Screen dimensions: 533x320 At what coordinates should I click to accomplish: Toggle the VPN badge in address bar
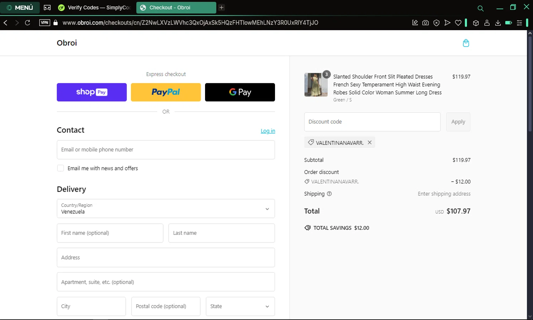tap(44, 23)
